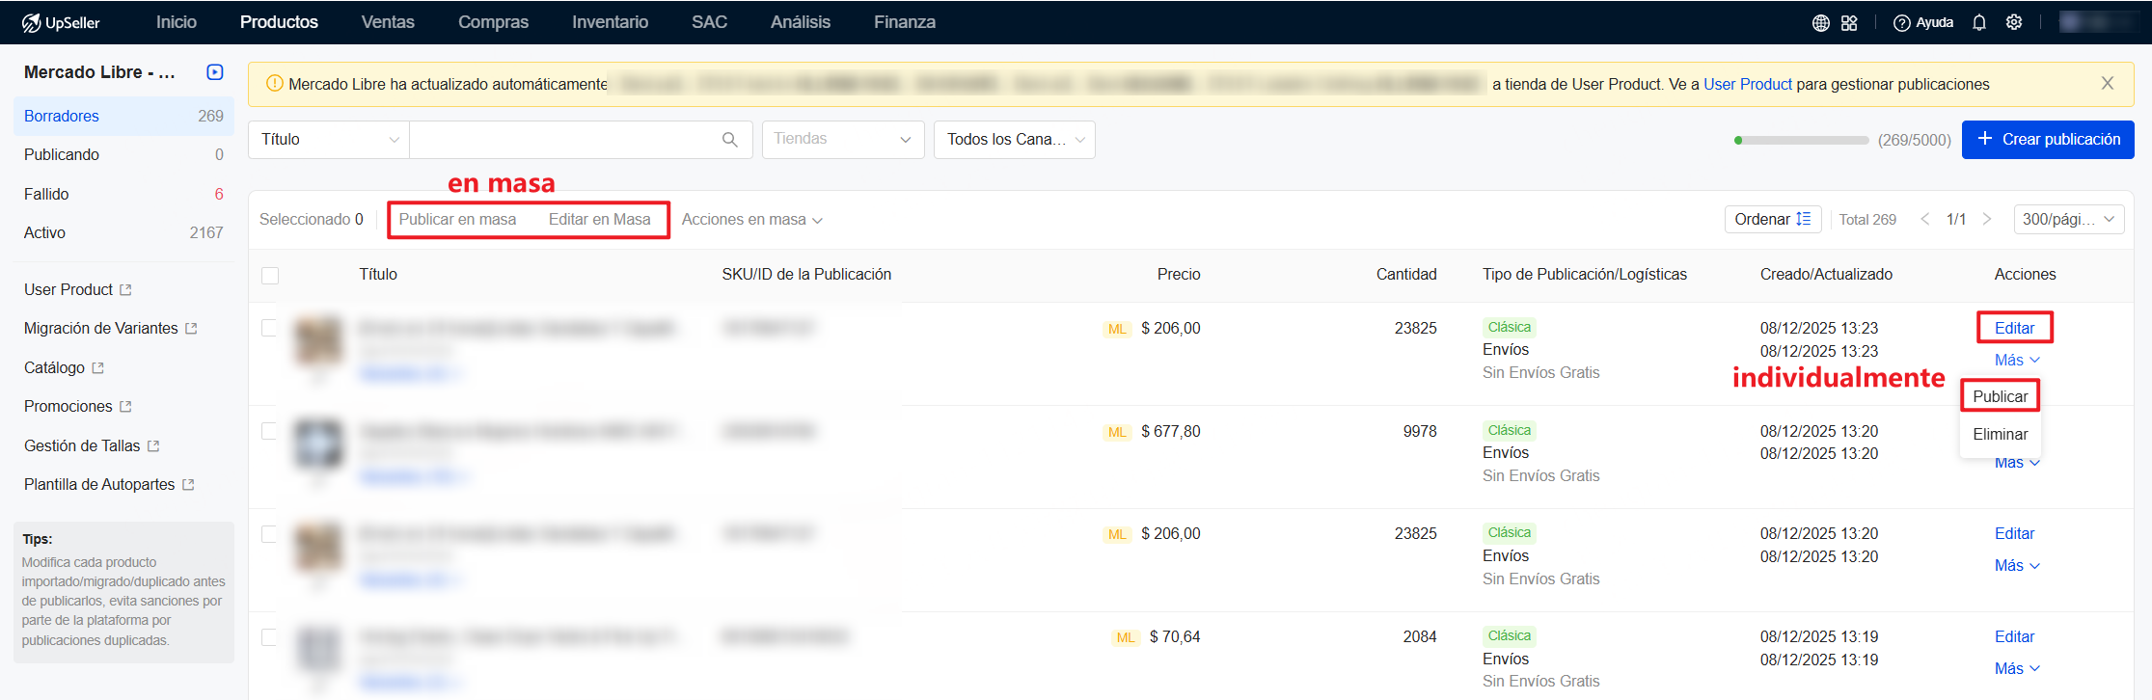
Task: Click the globe language icon
Action: (1820, 23)
